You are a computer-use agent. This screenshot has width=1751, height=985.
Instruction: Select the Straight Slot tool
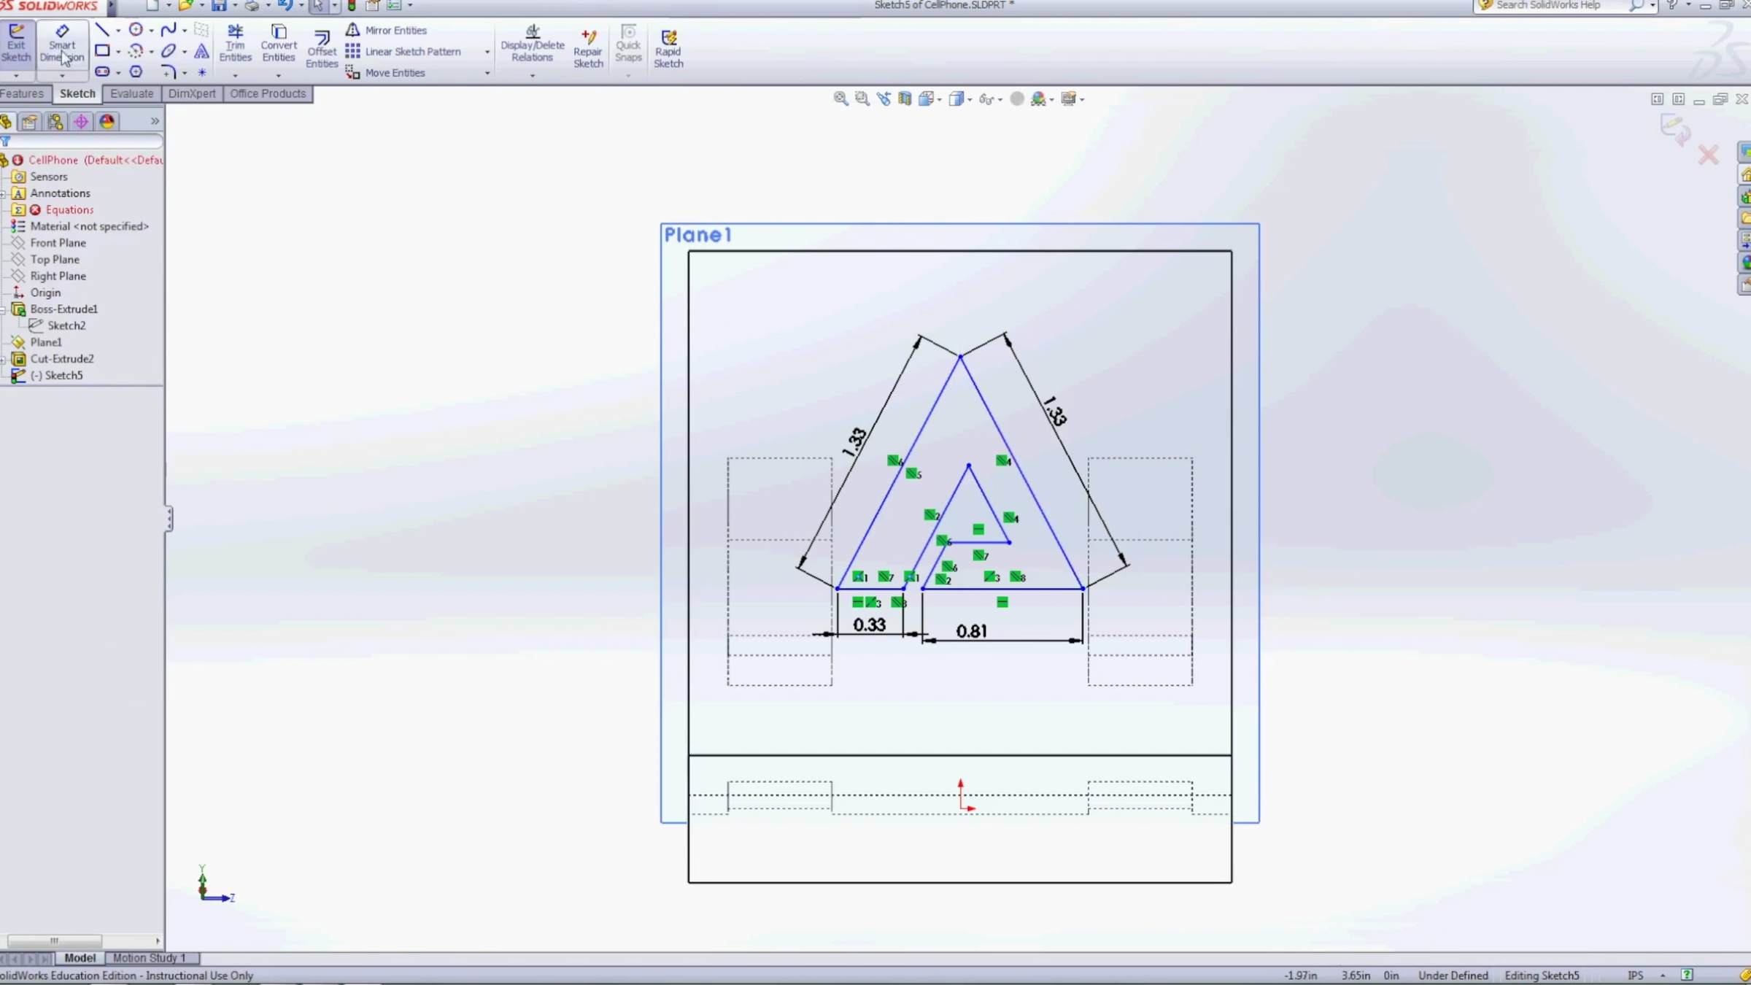point(102,72)
